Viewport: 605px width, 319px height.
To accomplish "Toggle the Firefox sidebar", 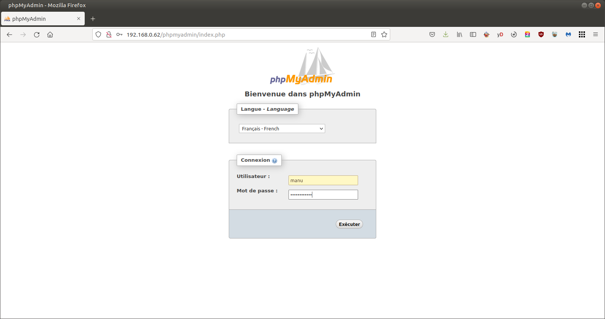I will [x=473, y=34].
